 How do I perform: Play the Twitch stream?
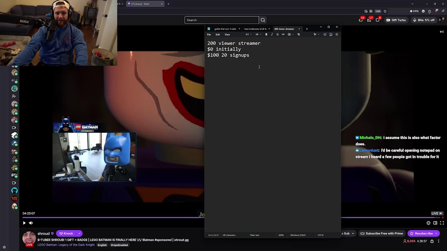tap(24, 223)
